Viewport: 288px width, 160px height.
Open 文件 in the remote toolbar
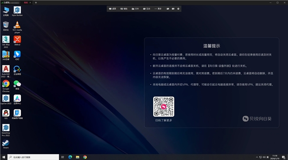click(135, 8)
